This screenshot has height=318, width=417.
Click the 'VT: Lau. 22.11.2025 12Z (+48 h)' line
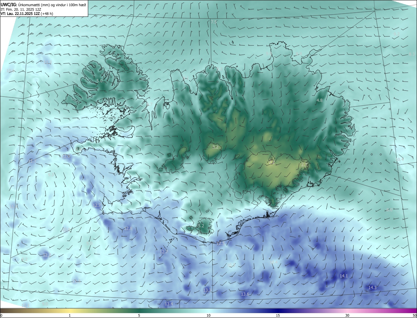tap(27, 14)
